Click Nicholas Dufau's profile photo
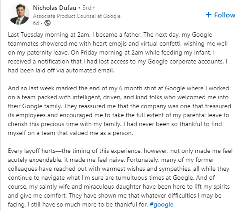 pos(19,14)
